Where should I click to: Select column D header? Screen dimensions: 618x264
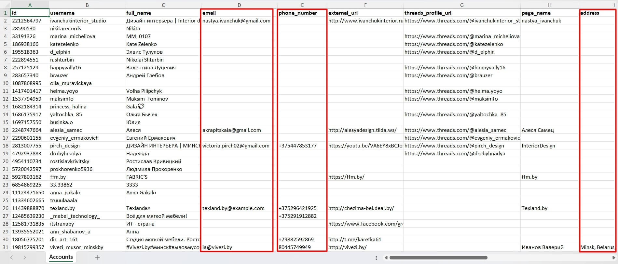click(239, 5)
